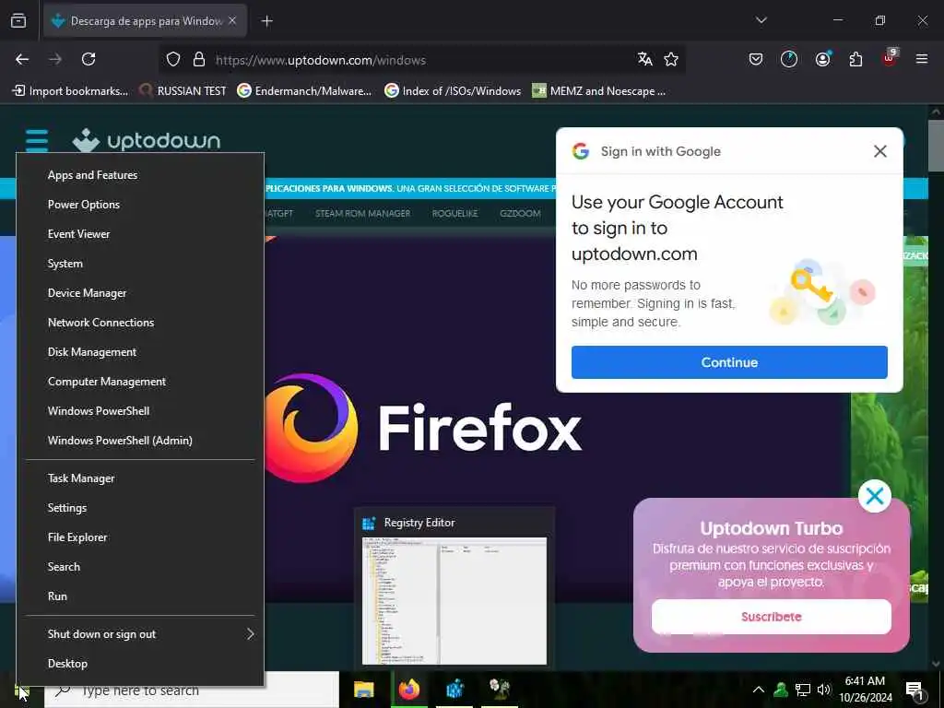
Task: Launch Windows PowerShell (Admin)
Action: 140,441
